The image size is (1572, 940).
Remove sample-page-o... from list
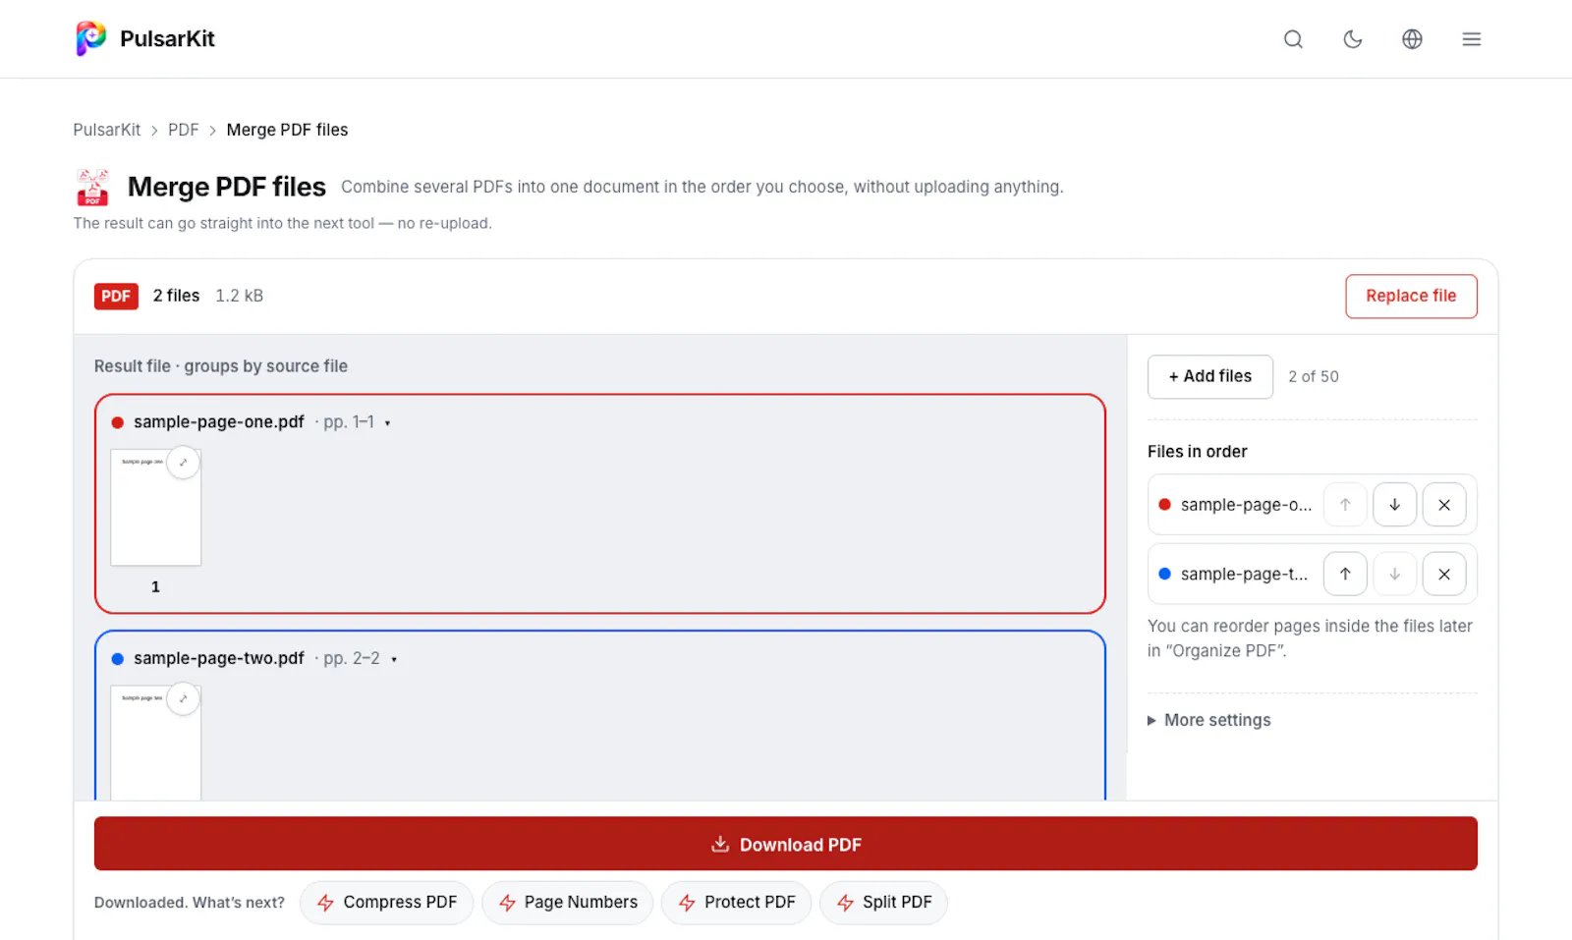tap(1444, 505)
